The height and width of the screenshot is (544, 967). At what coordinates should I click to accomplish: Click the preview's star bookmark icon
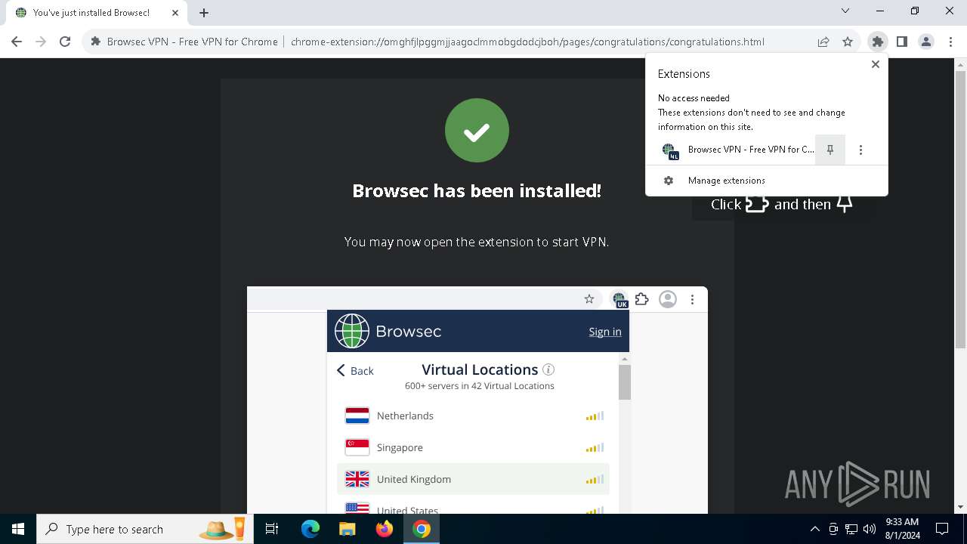[589, 299]
